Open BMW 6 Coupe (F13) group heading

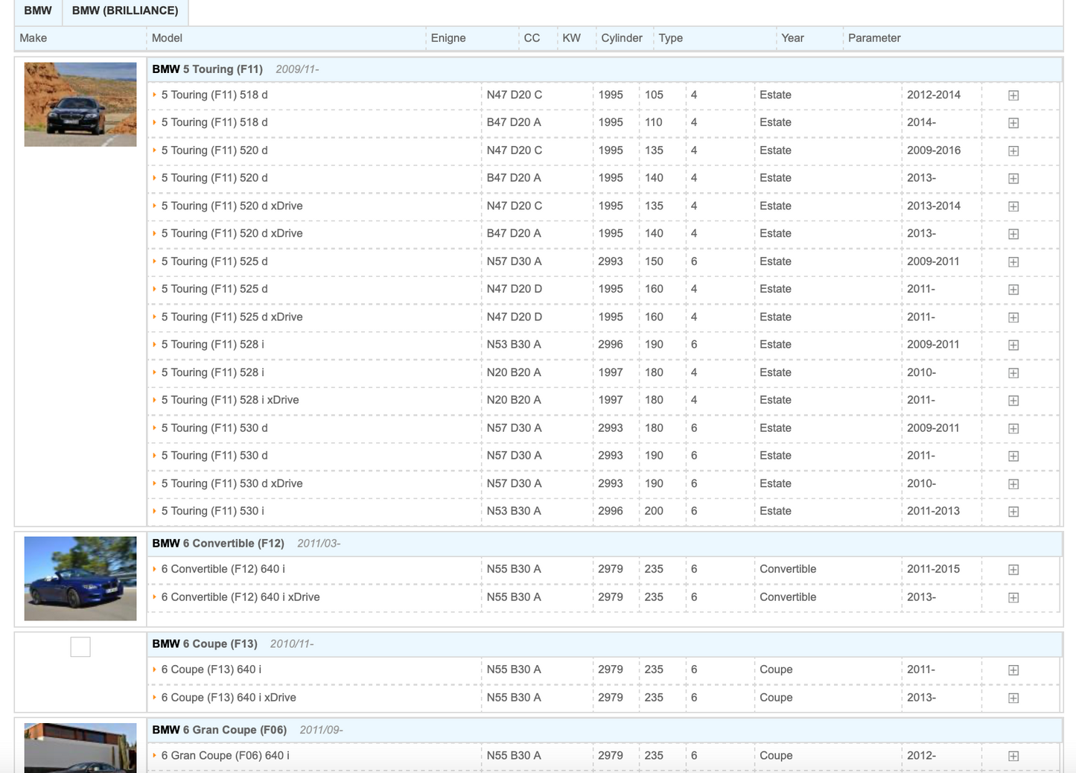[x=205, y=644]
